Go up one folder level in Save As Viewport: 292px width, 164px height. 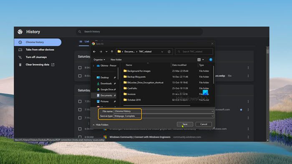click(x=112, y=52)
